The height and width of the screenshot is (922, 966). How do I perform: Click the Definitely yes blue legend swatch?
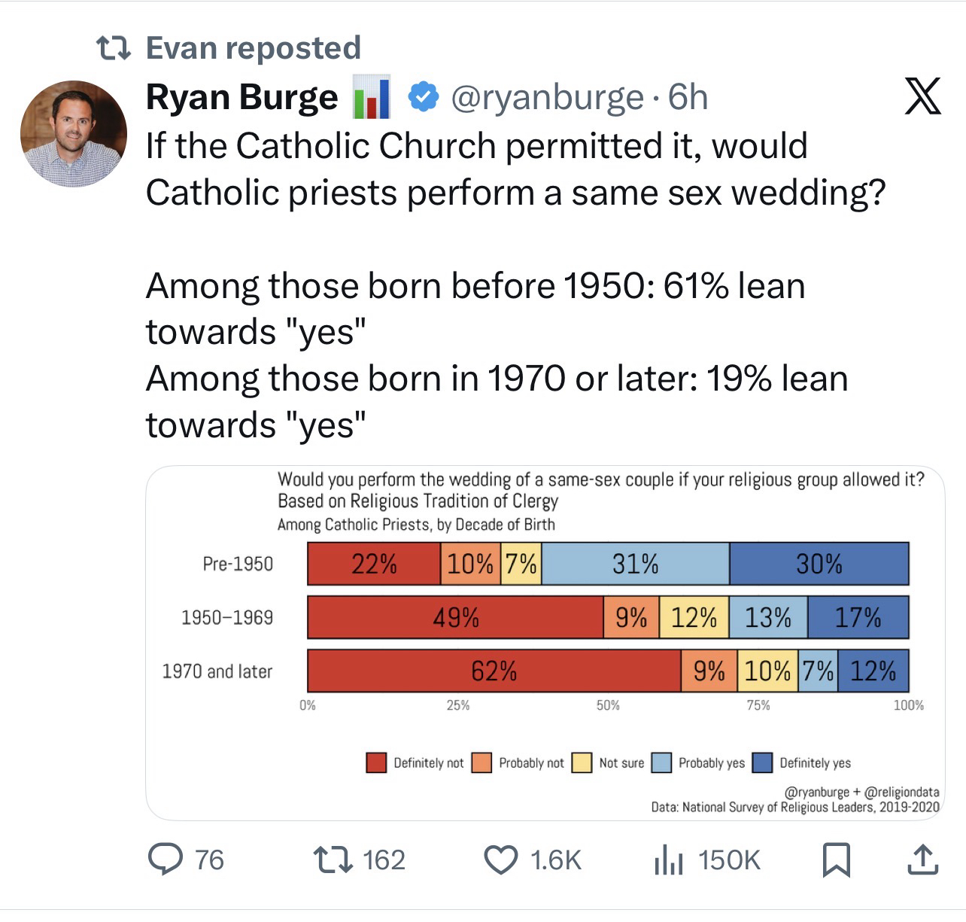point(763,762)
